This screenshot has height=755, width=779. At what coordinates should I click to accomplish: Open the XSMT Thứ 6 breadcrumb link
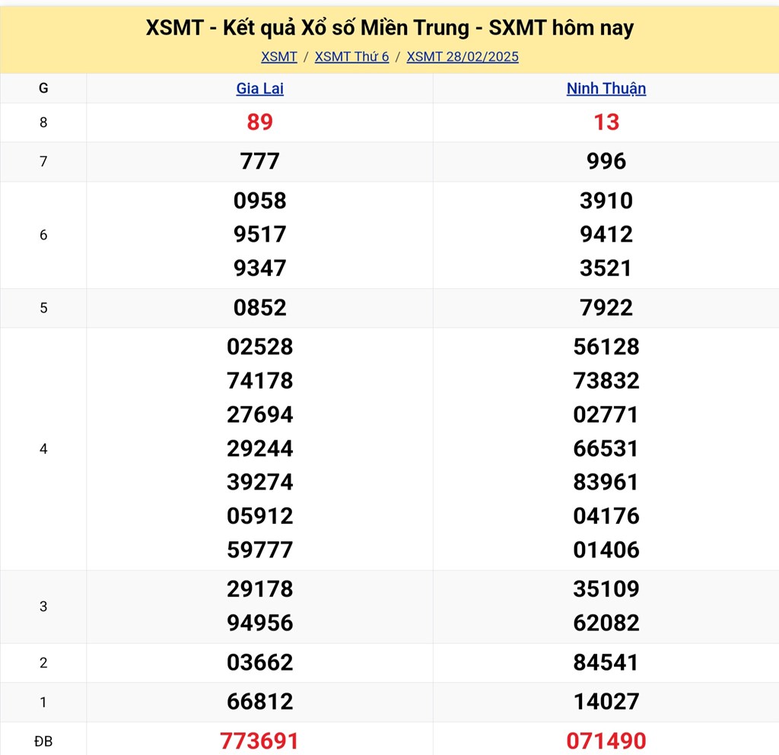pyautogui.click(x=351, y=57)
